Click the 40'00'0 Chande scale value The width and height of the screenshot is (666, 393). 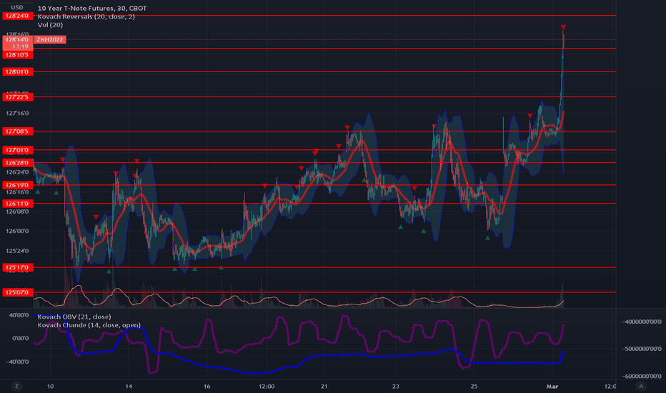19,315
